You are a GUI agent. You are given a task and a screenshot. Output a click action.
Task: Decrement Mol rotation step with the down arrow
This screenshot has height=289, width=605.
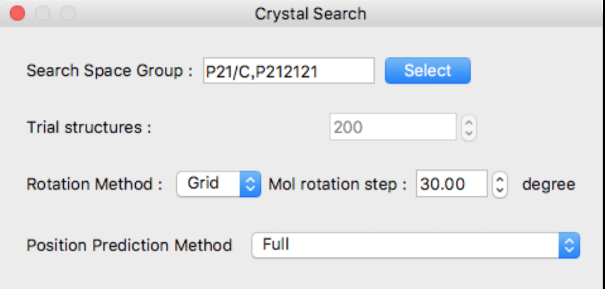[x=500, y=191]
